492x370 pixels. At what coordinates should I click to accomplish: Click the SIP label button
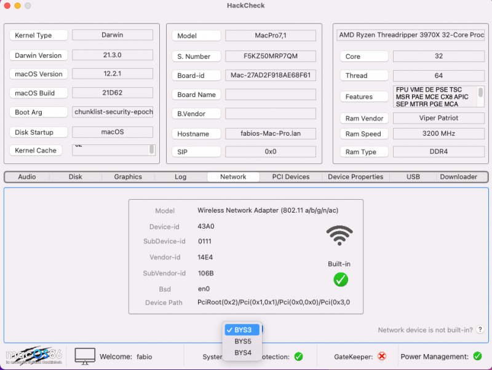tap(196, 152)
